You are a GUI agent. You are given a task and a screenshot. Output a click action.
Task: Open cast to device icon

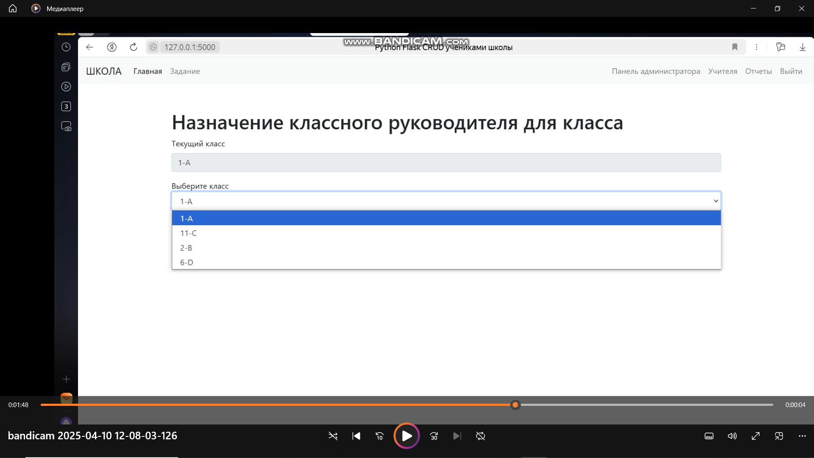[779, 436]
